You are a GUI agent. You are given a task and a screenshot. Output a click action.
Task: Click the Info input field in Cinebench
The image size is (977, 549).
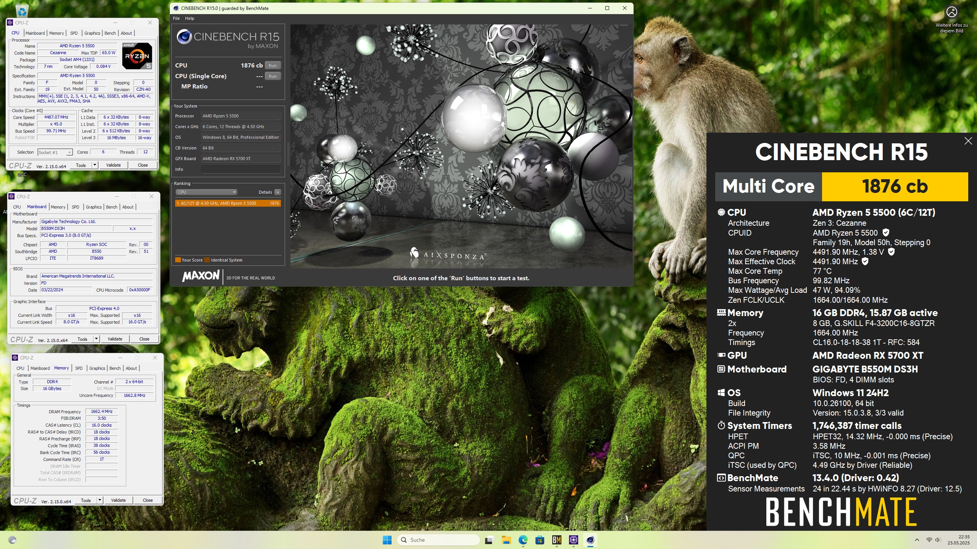[241, 169]
